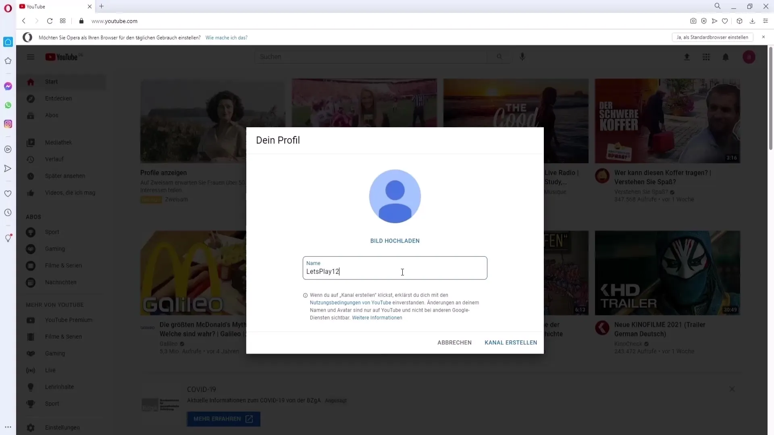Select Mediathek in YouTube sidebar
The width and height of the screenshot is (774, 435).
tap(61, 143)
